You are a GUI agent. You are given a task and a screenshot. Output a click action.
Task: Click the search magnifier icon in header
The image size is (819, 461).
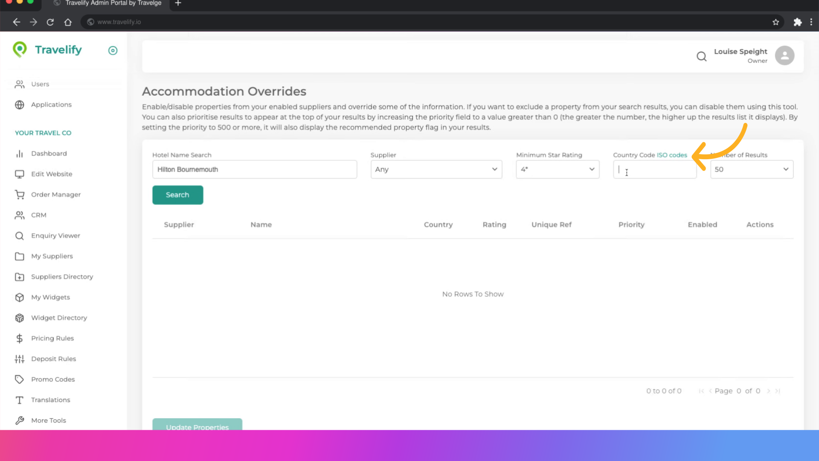(701, 56)
